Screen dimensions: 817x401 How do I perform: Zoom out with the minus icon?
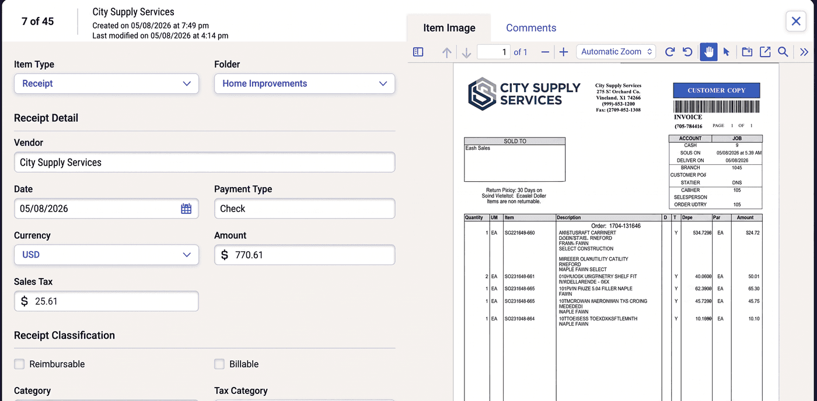coord(545,52)
